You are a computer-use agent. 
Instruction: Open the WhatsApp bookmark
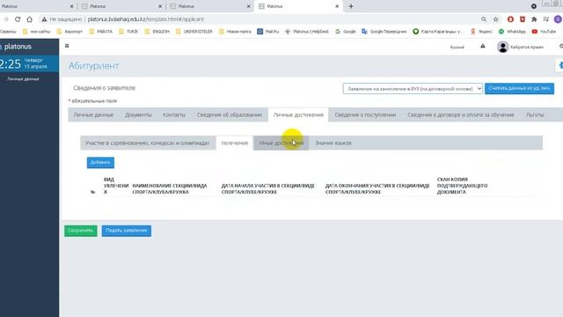512,32
